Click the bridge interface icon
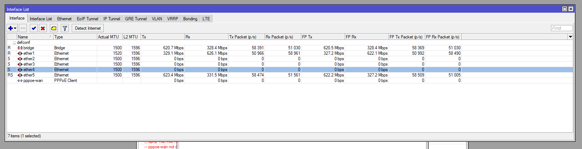This screenshot has height=149, width=582. tap(20, 48)
